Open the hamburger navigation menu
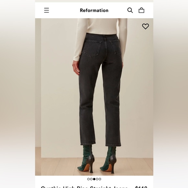This screenshot has width=188, height=188. (x=47, y=10)
